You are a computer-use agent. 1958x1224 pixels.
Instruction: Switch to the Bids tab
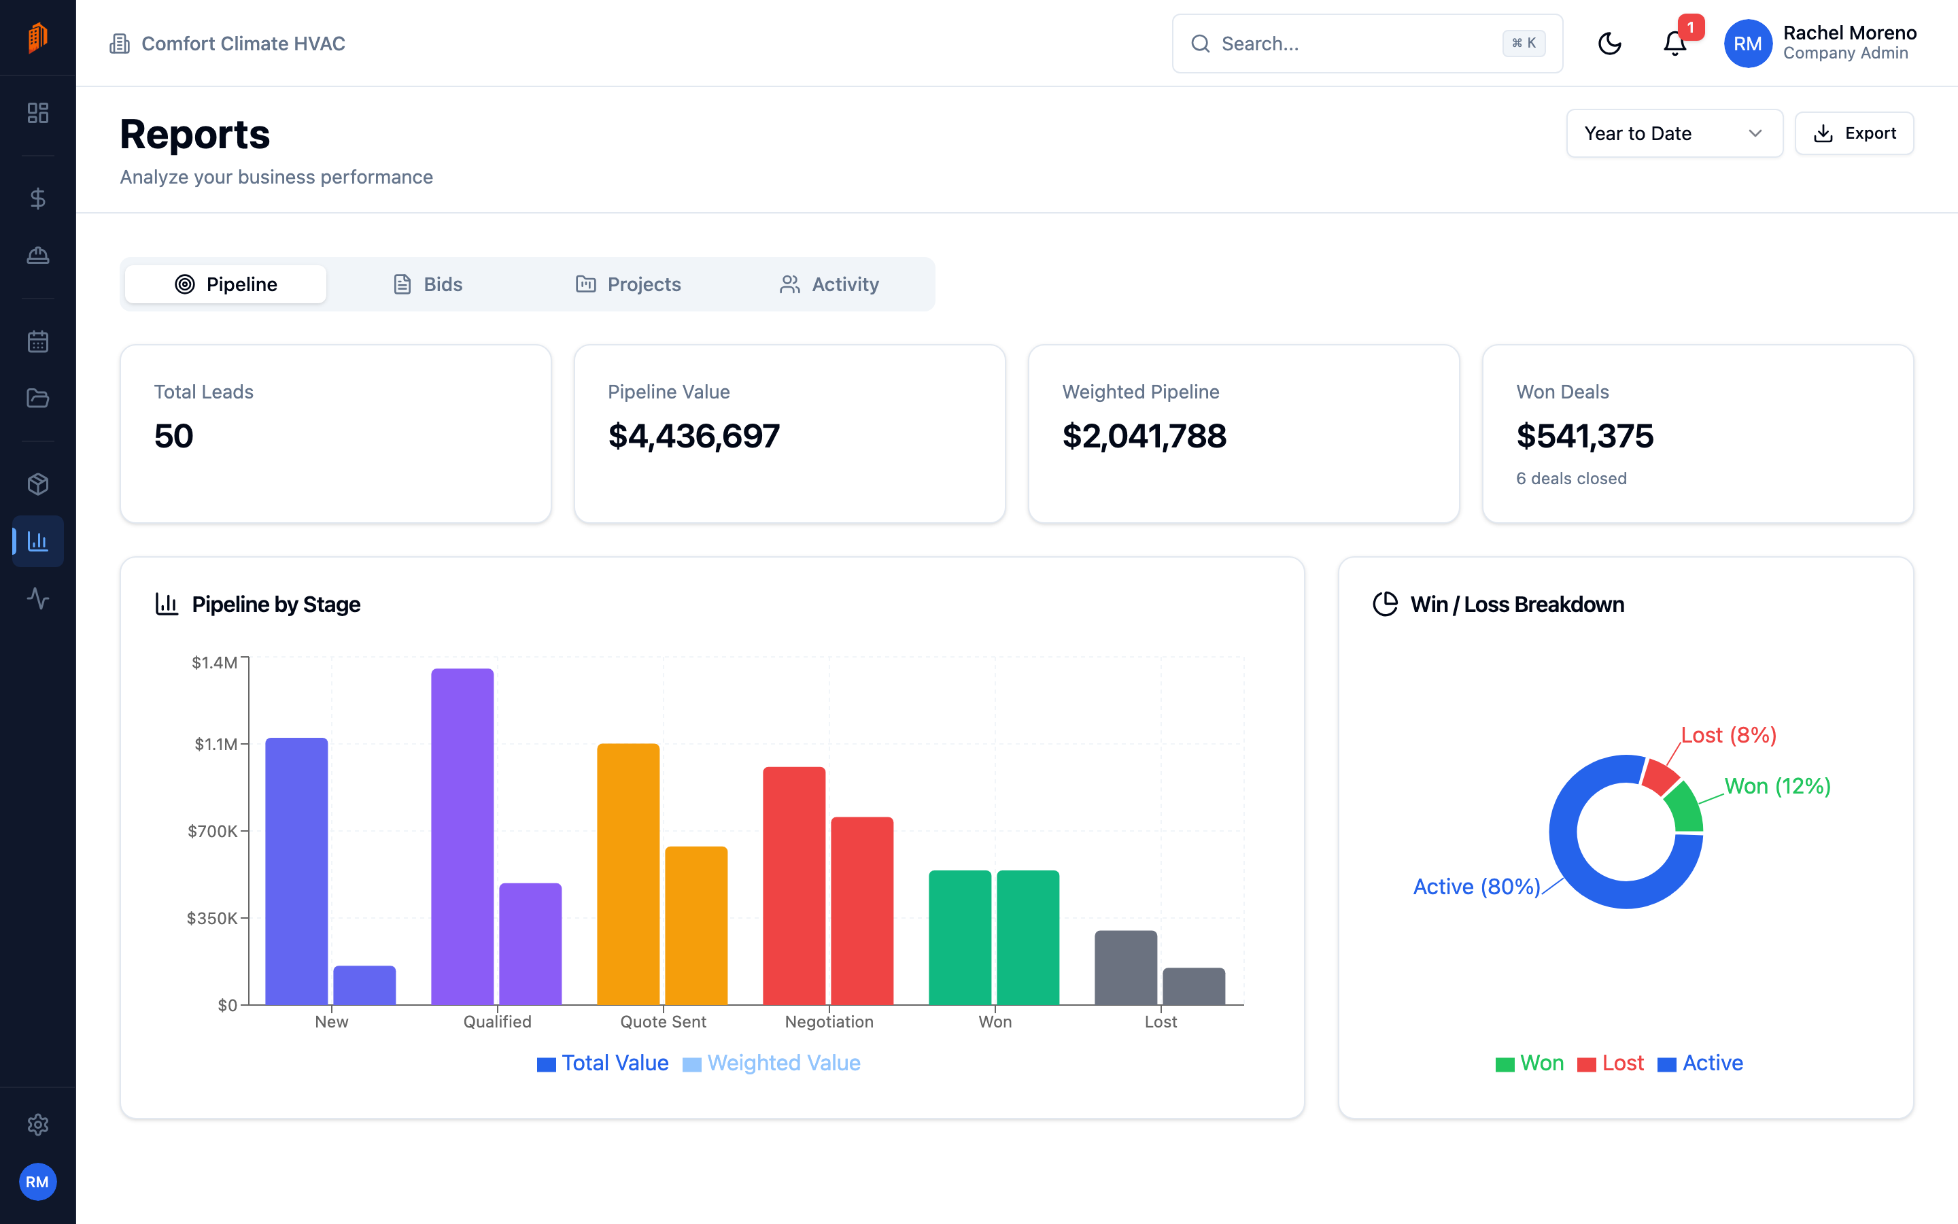427,284
